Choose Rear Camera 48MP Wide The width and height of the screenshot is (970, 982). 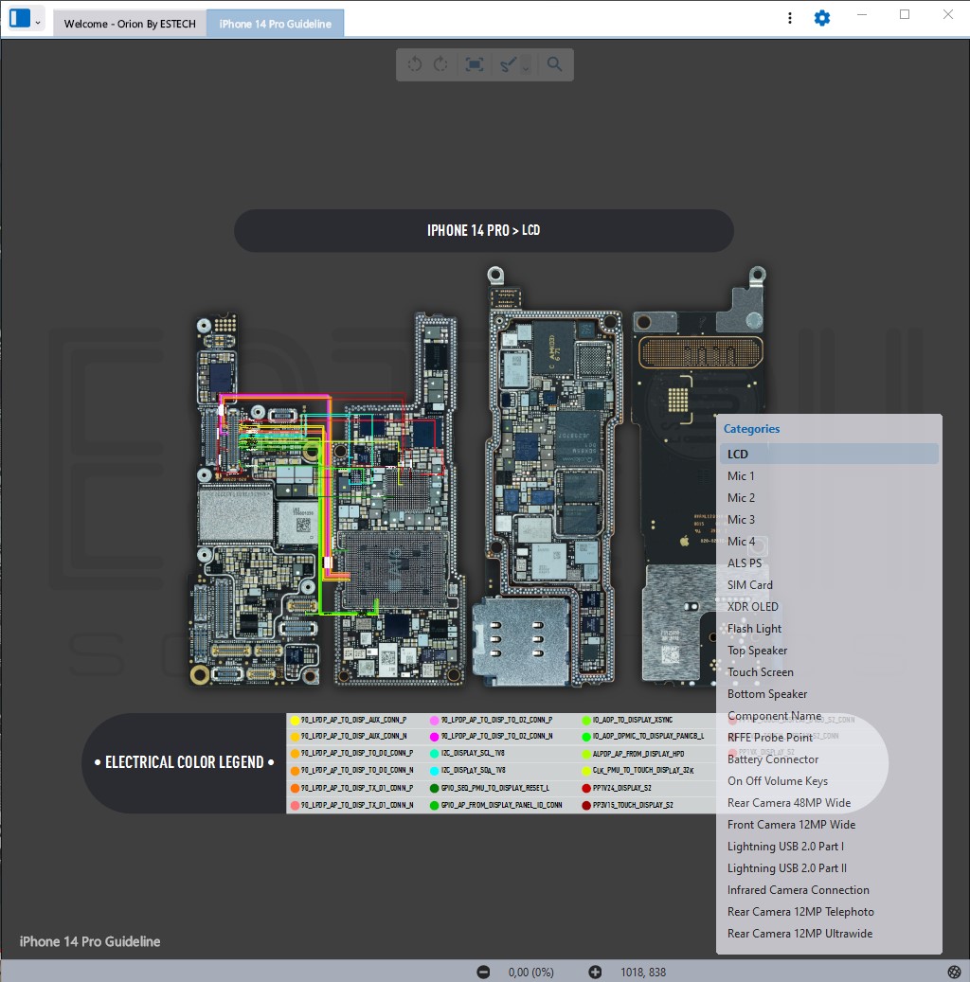point(829,803)
